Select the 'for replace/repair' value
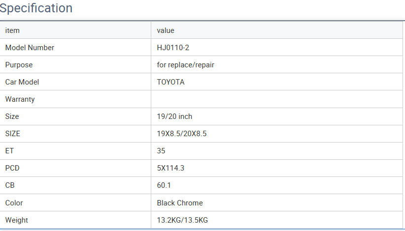Viewport: 405px width, 231px height. pos(185,65)
